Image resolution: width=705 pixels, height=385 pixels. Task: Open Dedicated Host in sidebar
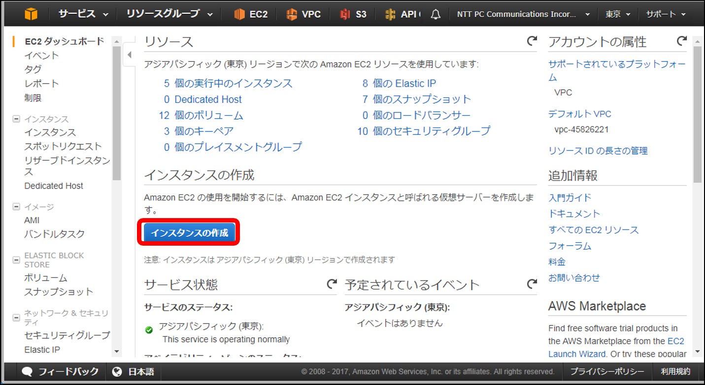(x=54, y=186)
